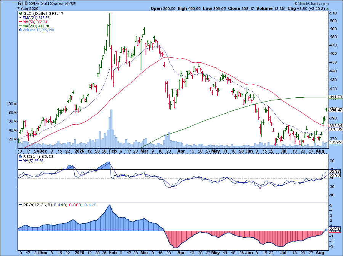Click the chart date 7-Aug-2026

[28, 8]
